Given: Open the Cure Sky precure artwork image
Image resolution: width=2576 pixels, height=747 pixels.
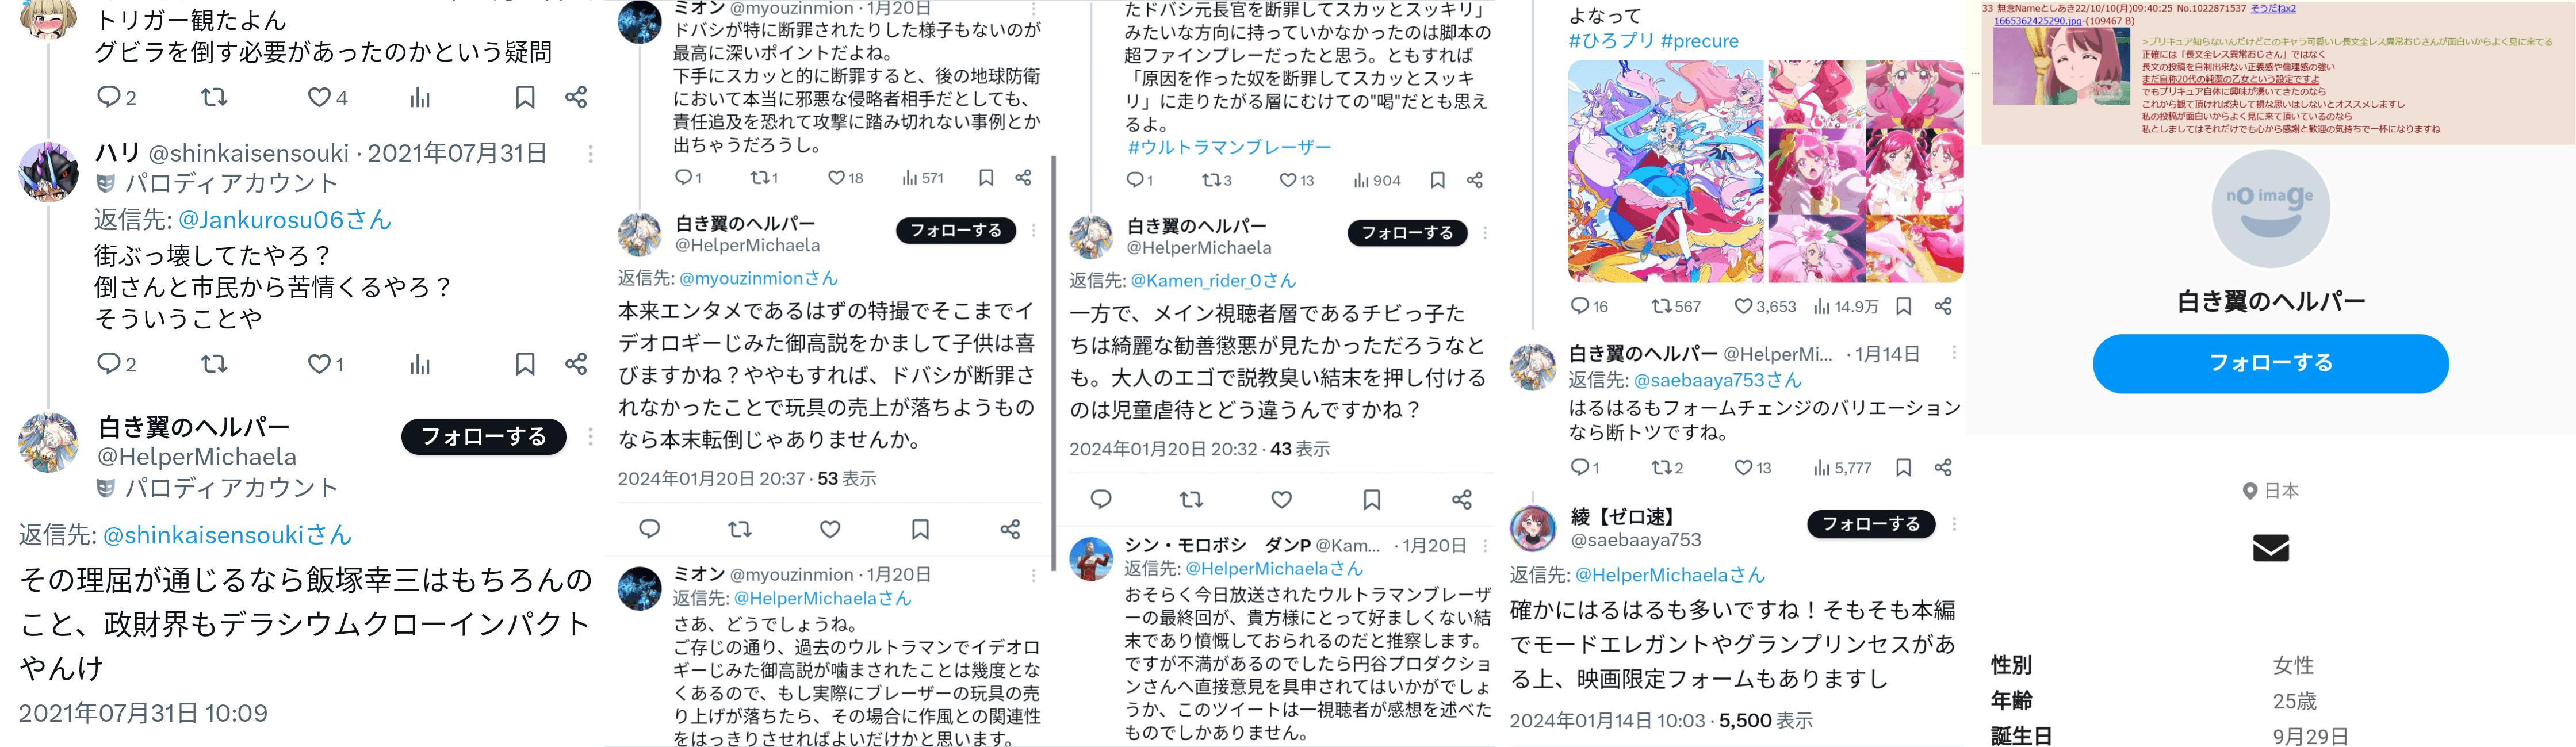Looking at the screenshot, I should [1666, 171].
